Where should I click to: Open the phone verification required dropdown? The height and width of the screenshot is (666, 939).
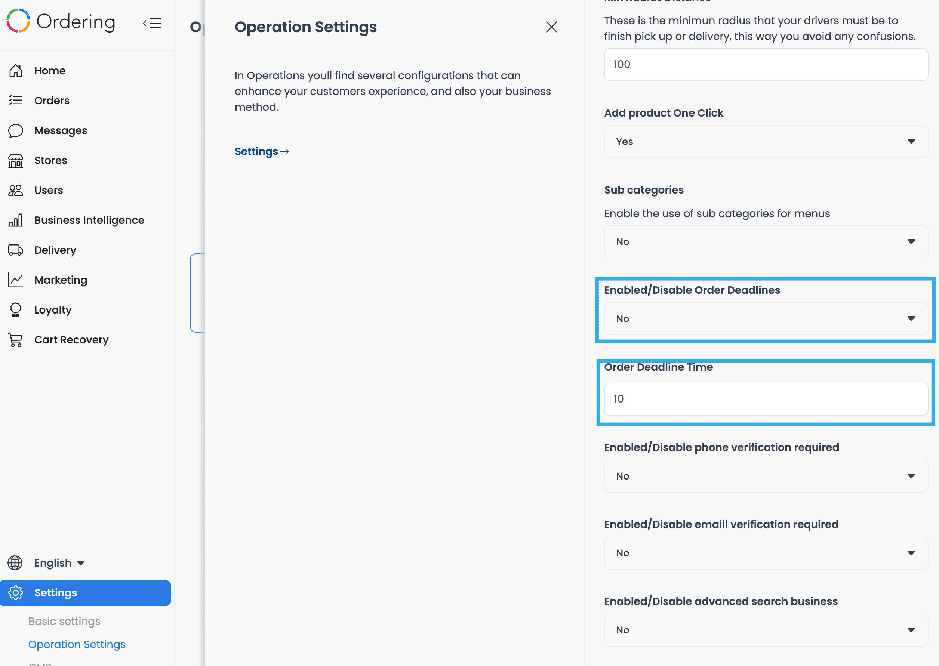[766, 476]
